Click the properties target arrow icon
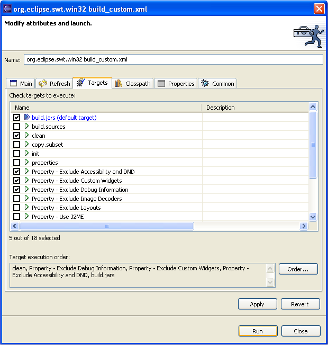Screen dimensions: 328x345 [26, 162]
